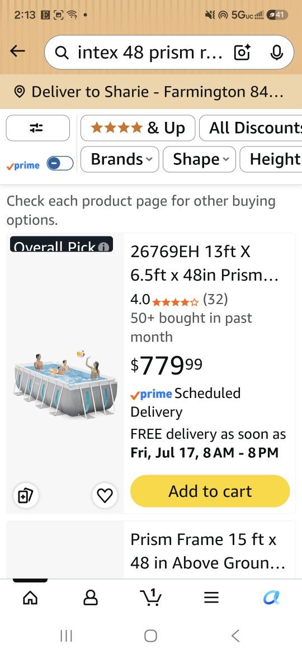Screen dimensions: 302x654
Task: Open camera lens search icon
Action: (242, 53)
